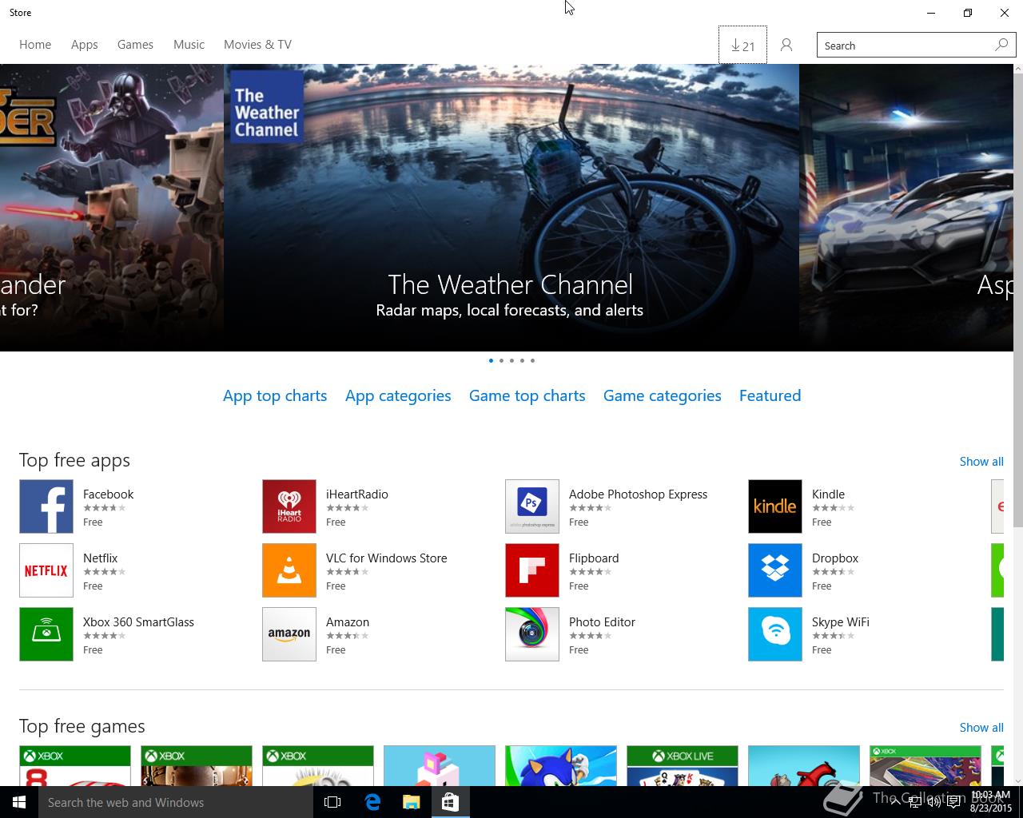Show all top free apps
1023x818 pixels.
[981, 462]
